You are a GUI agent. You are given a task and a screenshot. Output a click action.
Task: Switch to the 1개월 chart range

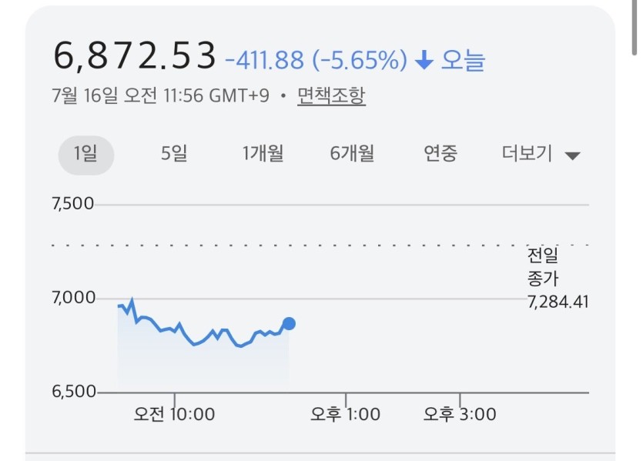pos(263,154)
